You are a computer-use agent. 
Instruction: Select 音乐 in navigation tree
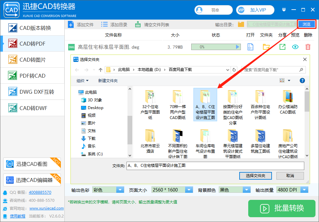tap(88, 146)
